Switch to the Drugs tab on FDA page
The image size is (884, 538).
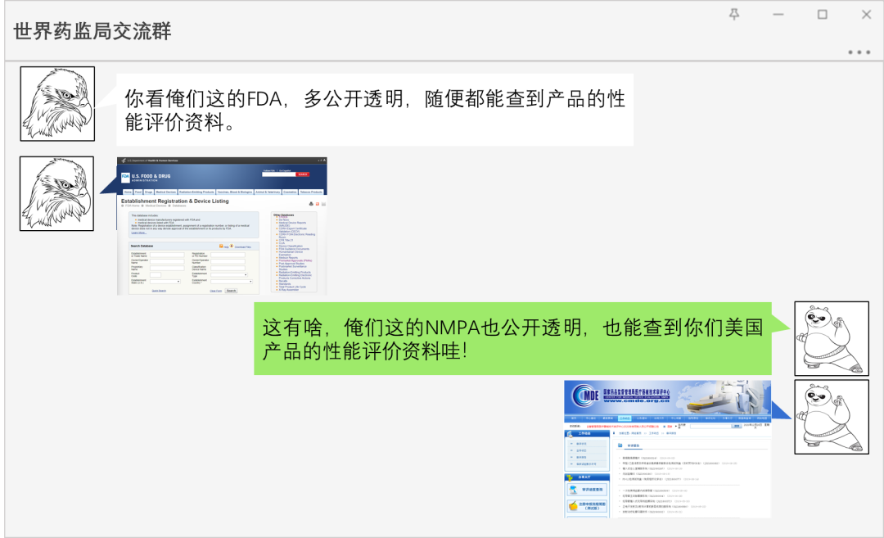tap(149, 192)
